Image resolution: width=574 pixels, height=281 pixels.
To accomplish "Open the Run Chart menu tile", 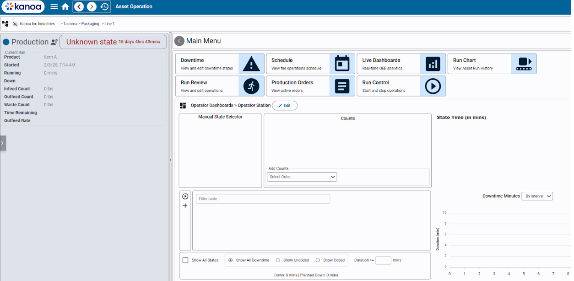I will (x=492, y=64).
